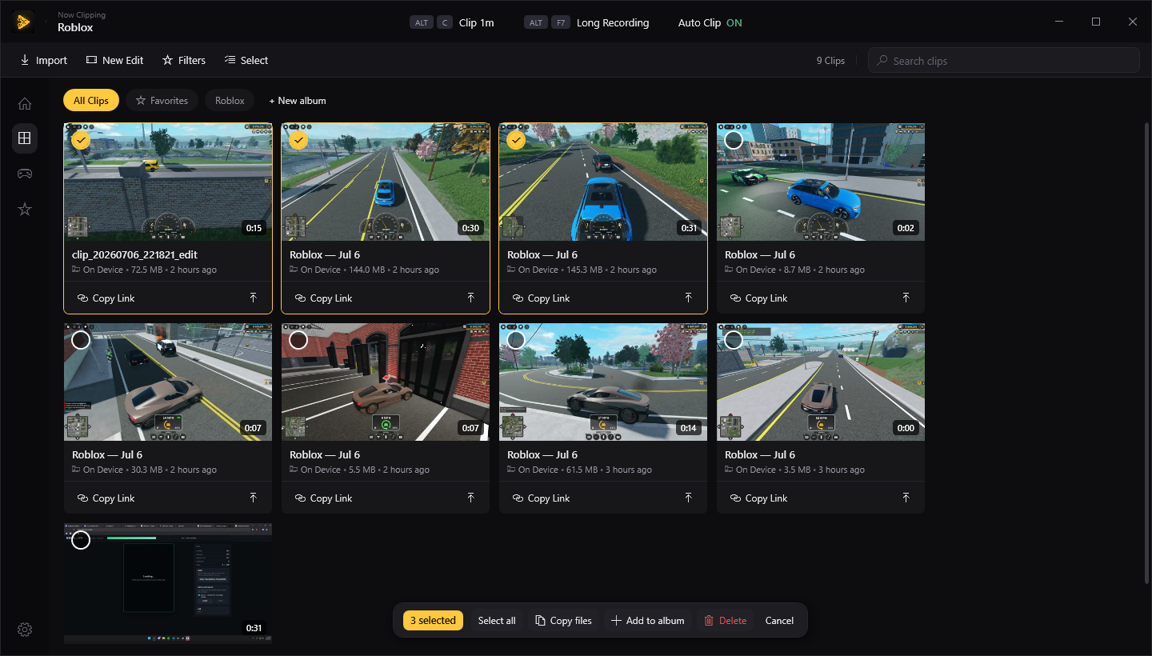Copy Link for the 145.3 MB clip
Screen dimensions: 1152x656
tap(541, 298)
